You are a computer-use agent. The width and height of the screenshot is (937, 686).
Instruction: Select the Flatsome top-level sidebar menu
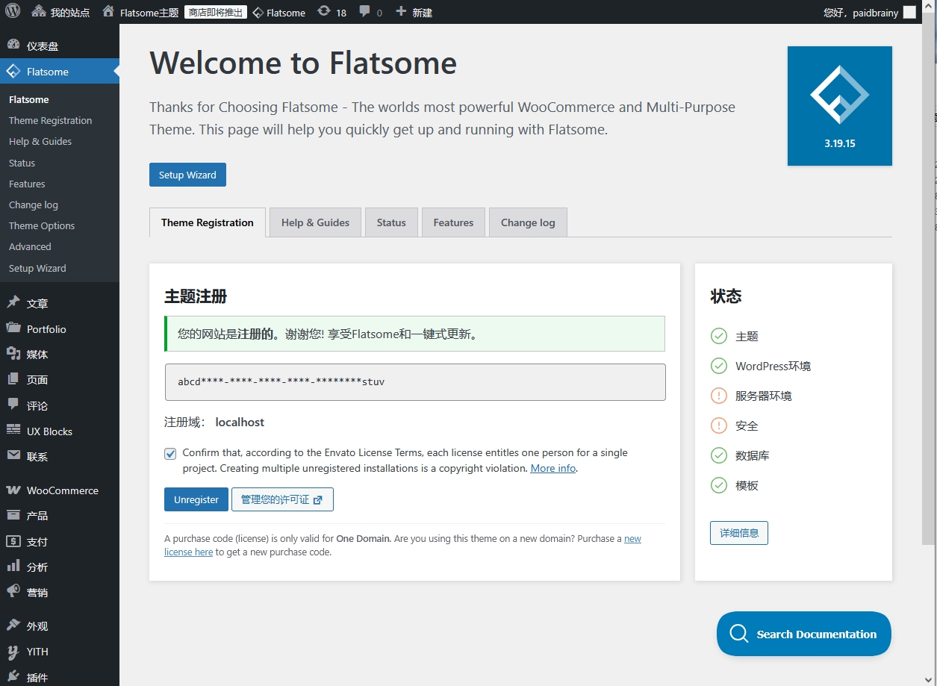click(x=60, y=72)
